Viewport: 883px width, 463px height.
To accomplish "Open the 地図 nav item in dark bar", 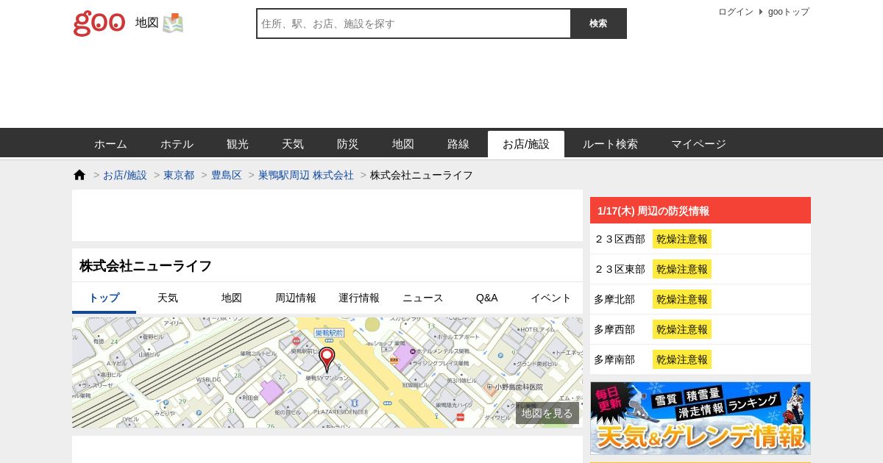I will tap(403, 144).
